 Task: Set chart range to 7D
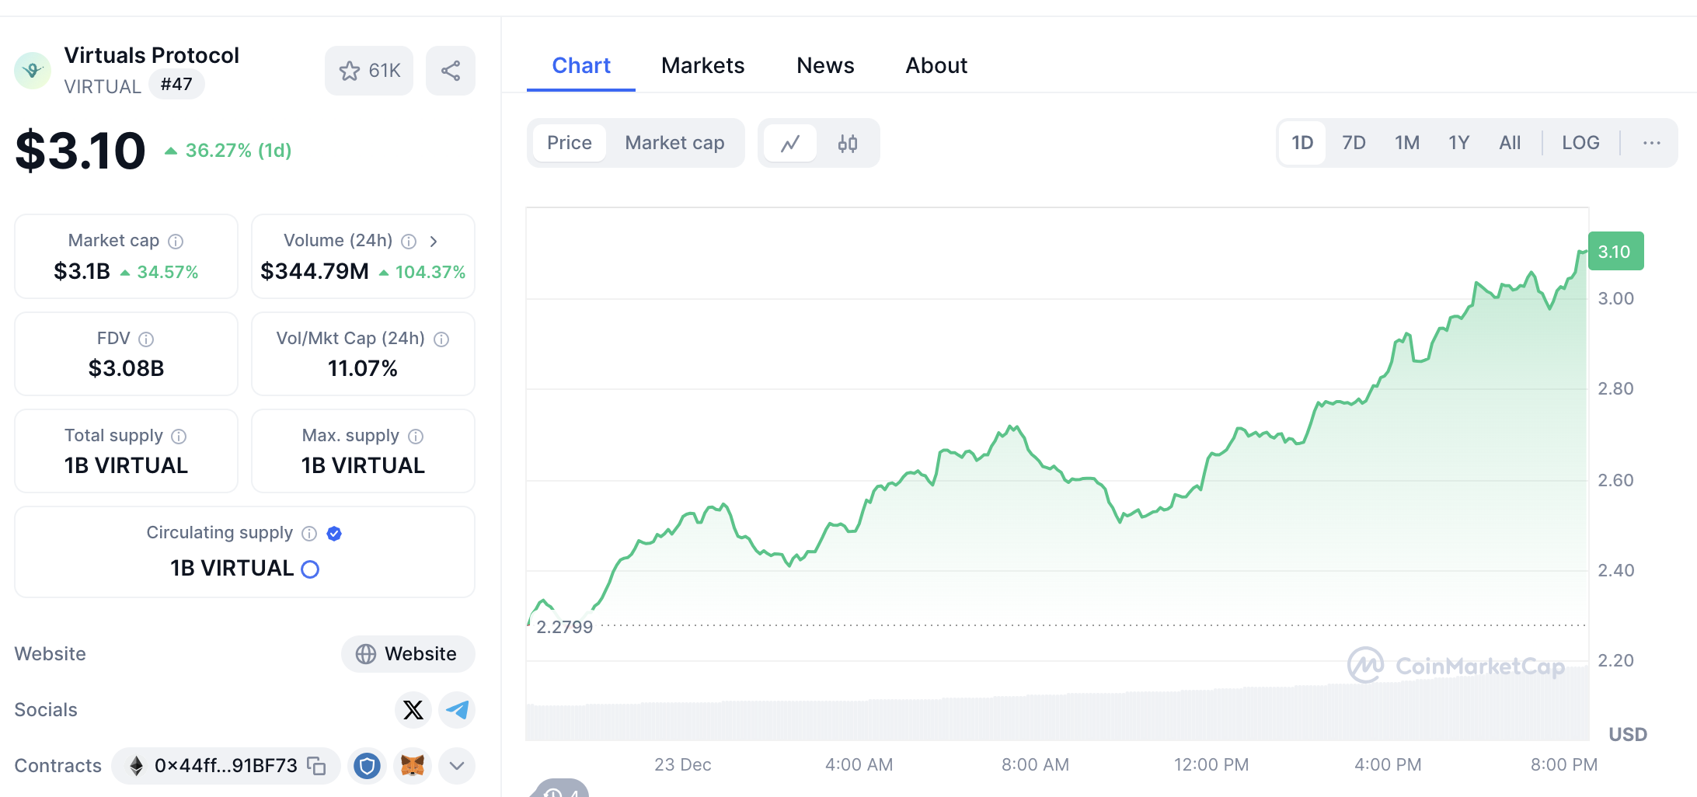click(1354, 143)
